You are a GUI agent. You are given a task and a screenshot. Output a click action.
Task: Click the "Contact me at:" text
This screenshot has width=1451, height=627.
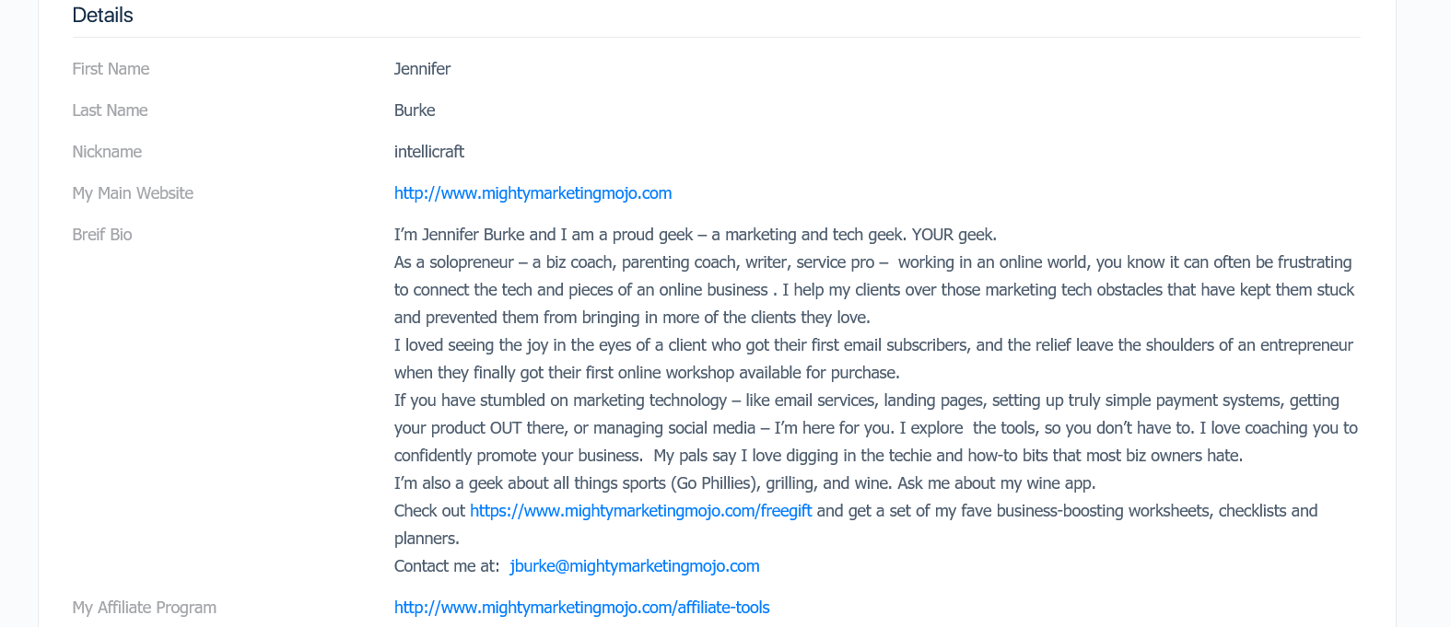[447, 566]
